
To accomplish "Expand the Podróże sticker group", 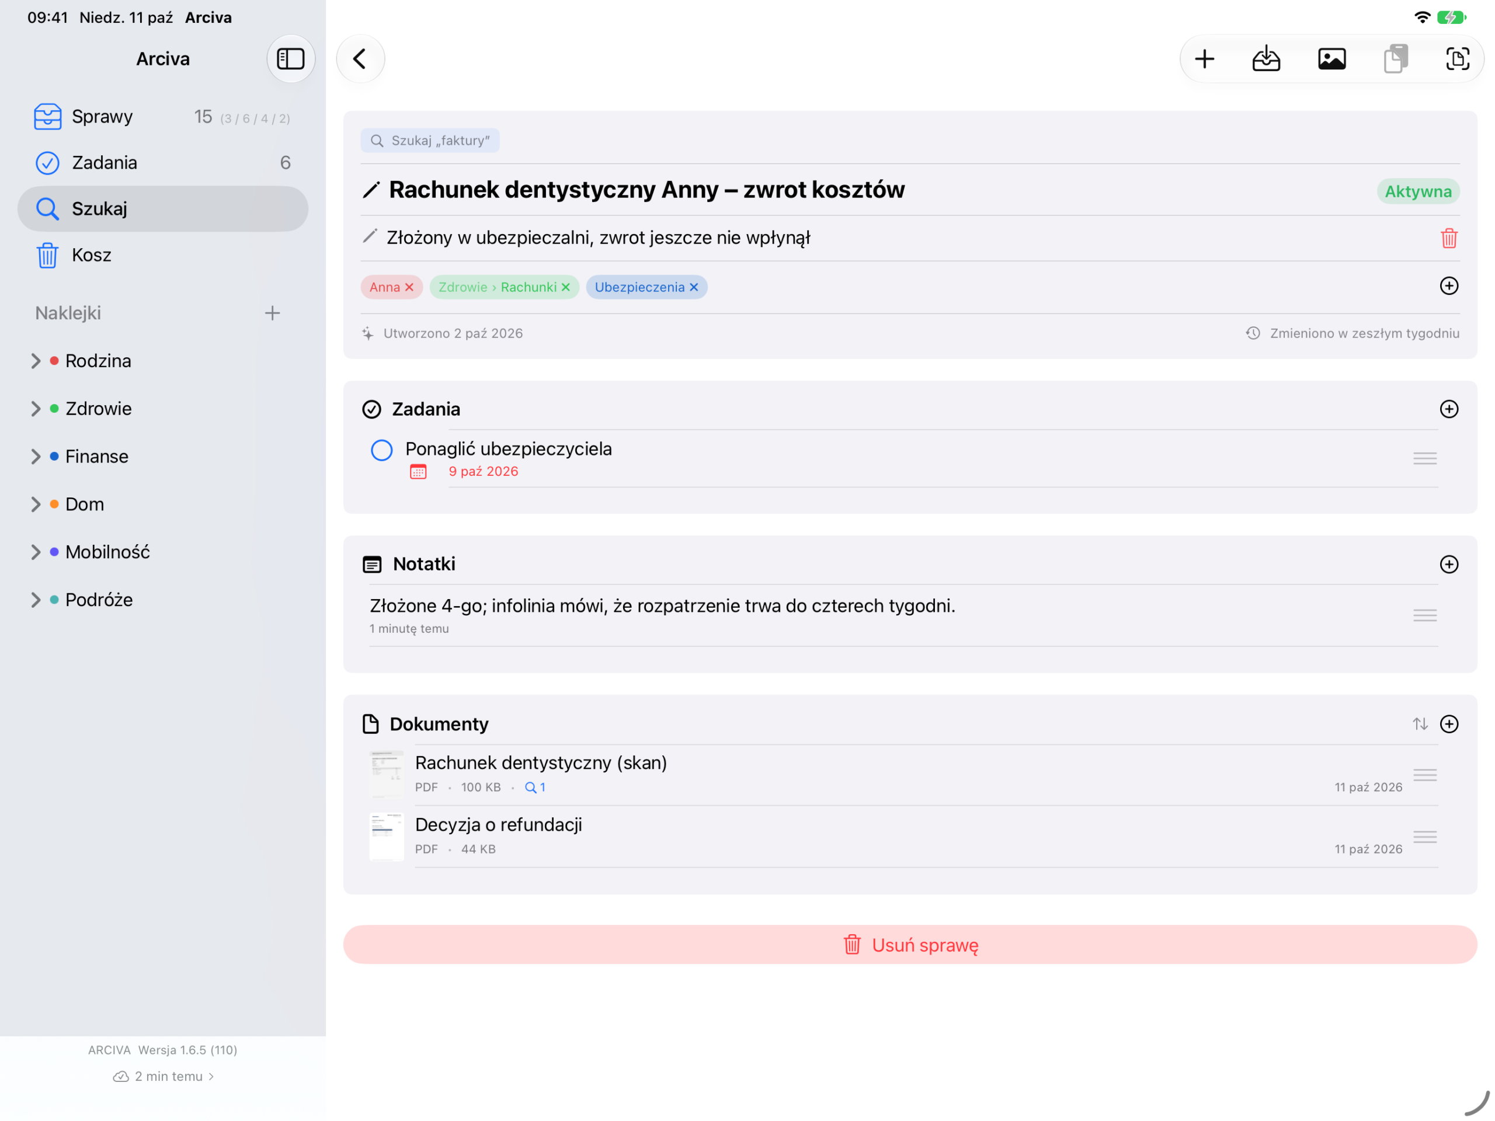I will pos(36,600).
